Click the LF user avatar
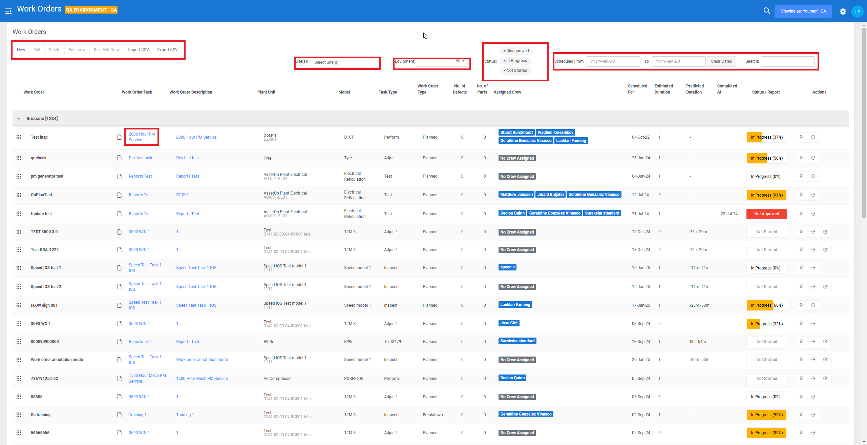 click(858, 12)
